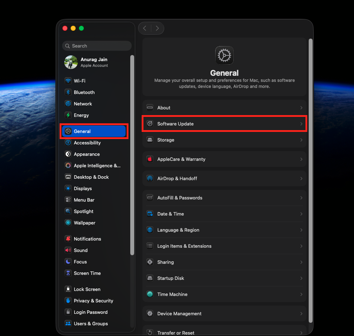The height and width of the screenshot is (336, 354).
Task: Open the AppleCare & Warranty icon
Action: (x=150, y=159)
